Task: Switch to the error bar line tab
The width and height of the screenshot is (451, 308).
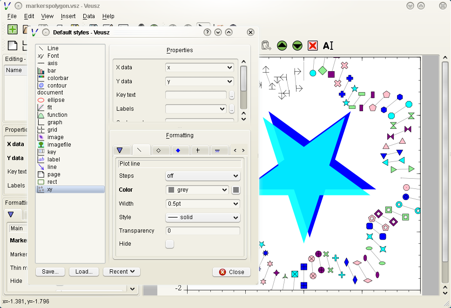Action: (x=198, y=150)
